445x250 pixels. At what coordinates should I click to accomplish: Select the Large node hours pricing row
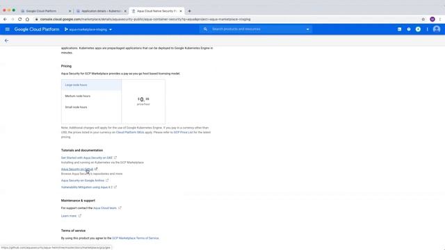(x=91, y=85)
